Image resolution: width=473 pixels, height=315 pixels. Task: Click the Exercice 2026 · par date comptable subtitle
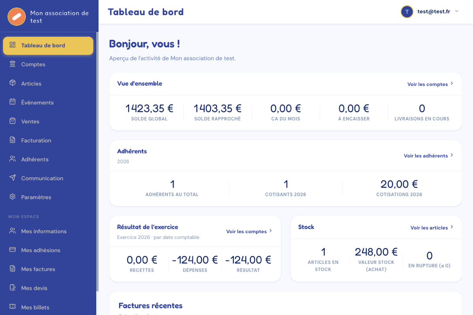(x=158, y=237)
